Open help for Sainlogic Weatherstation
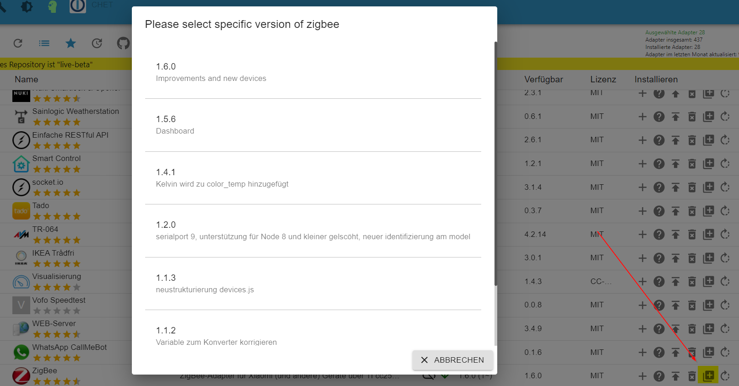This screenshot has width=739, height=386. 659,117
